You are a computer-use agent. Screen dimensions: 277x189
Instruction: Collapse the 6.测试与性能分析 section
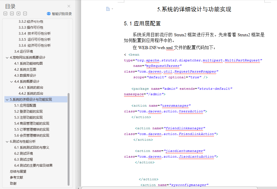tap(7, 142)
